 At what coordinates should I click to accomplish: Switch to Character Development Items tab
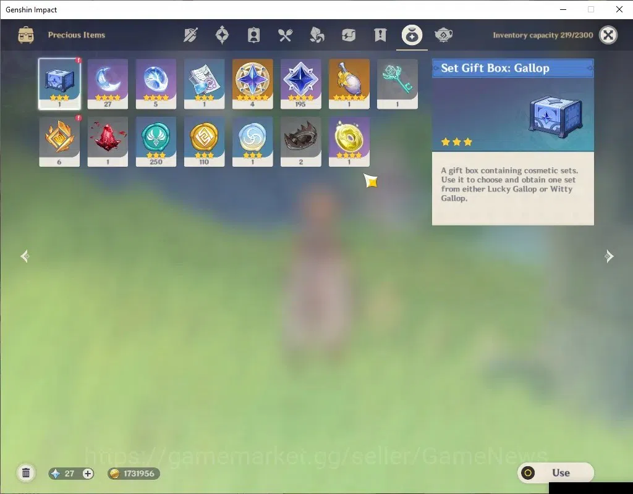(253, 35)
